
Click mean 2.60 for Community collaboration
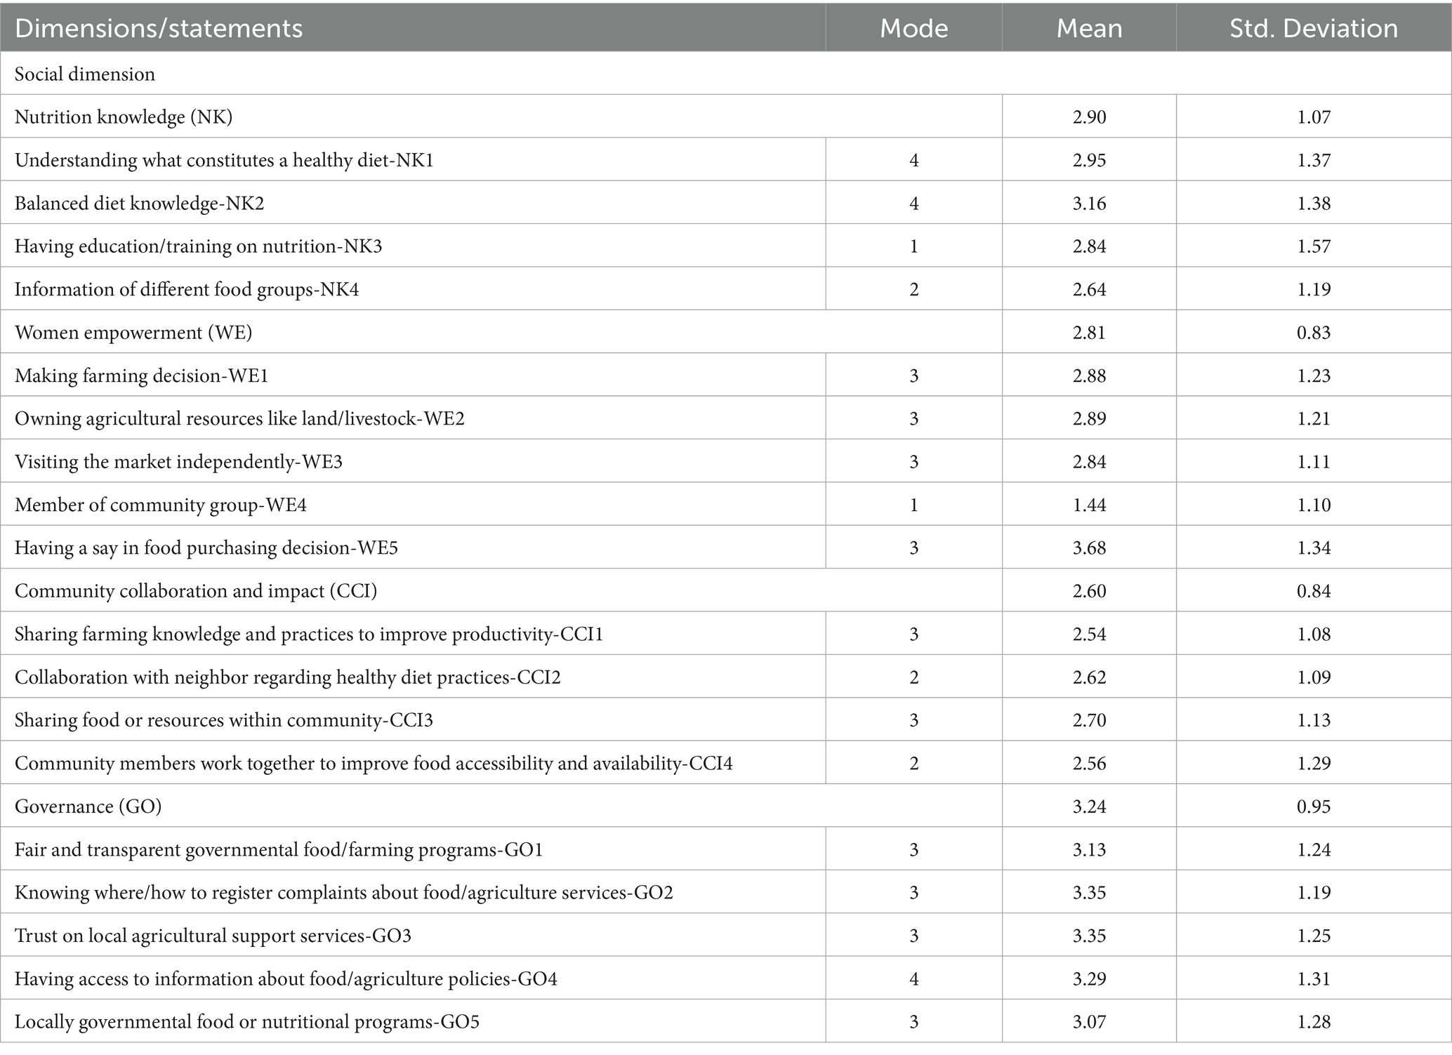(1089, 591)
